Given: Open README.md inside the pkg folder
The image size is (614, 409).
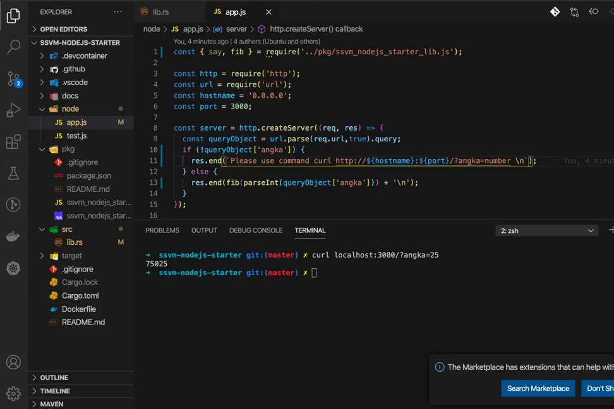Looking at the screenshot, I should pos(81,189).
